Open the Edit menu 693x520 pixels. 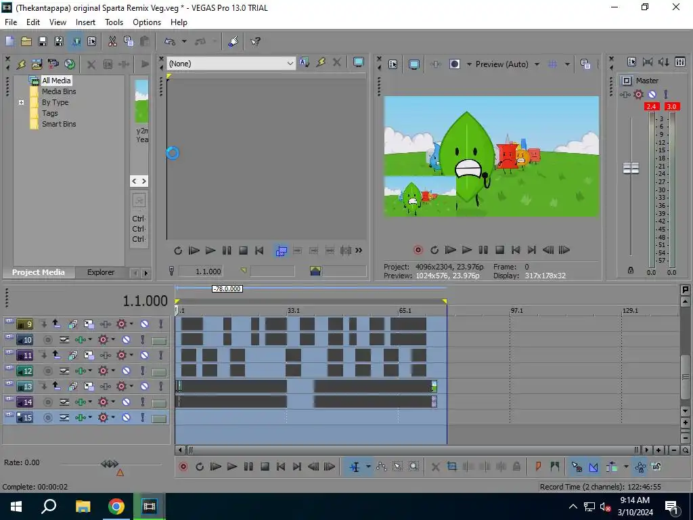coord(33,22)
